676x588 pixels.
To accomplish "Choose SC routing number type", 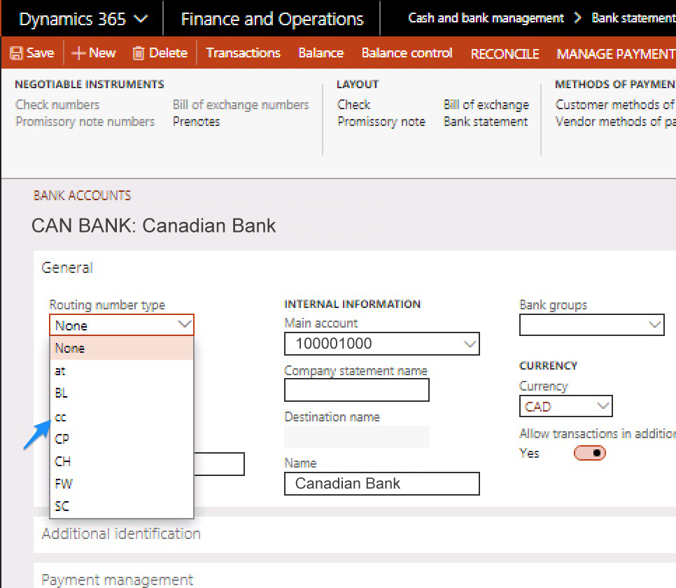I will (122, 507).
